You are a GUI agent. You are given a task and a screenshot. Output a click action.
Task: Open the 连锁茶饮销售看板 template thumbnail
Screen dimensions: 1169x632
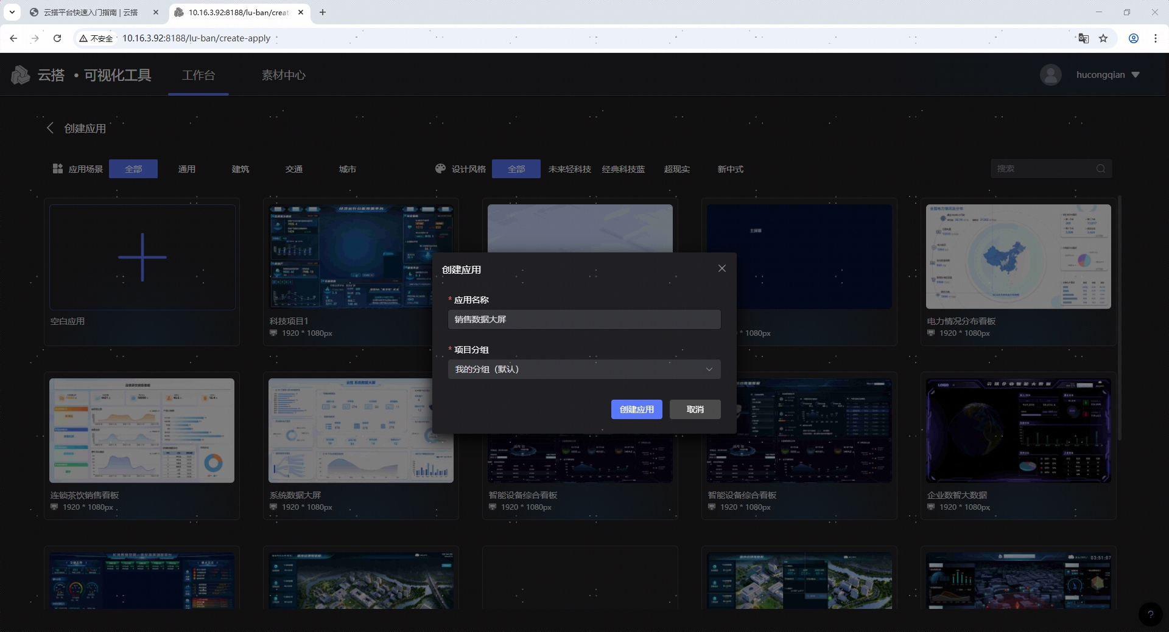pyautogui.click(x=142, y=431)
